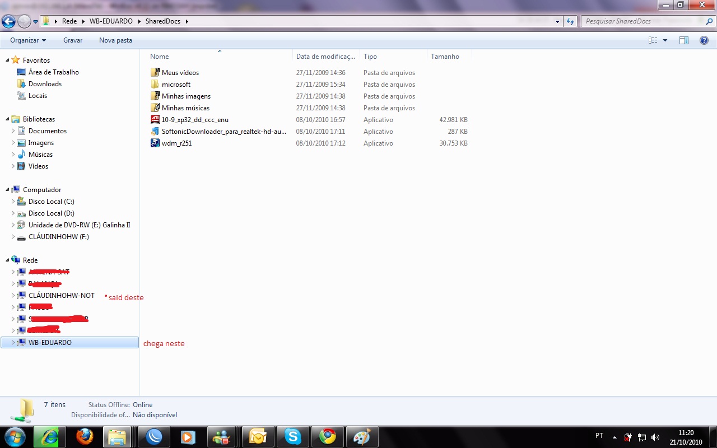Select the CLÁUDINHOHW-NOT network computer
717x448 pixels.
62,296
